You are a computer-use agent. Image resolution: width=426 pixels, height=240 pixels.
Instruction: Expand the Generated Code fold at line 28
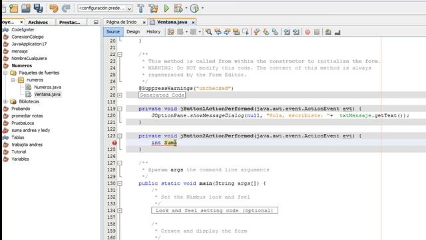pos(120,95)
